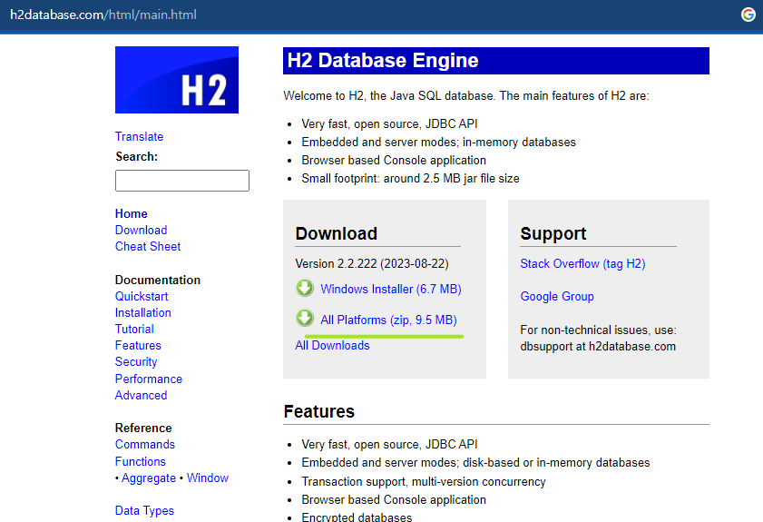Image resolution: width=763 pixels, height=522 pixels.
Task: Click the Support section heading
Action: pyautogui.click(x=553, y=233)
